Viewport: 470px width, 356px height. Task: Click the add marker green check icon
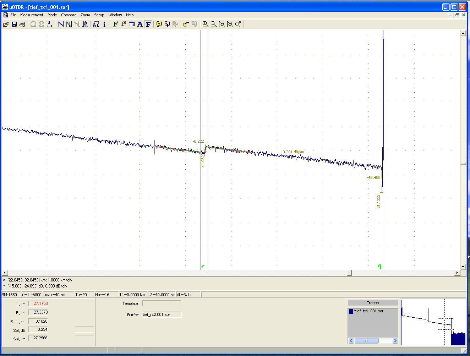pos(115,24)
